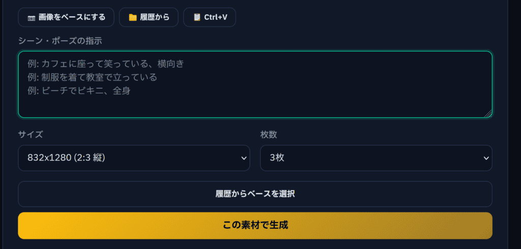Click the camera icon on 画像をベースにする
The image size is (521, 249).
click(x=32, y=18)
